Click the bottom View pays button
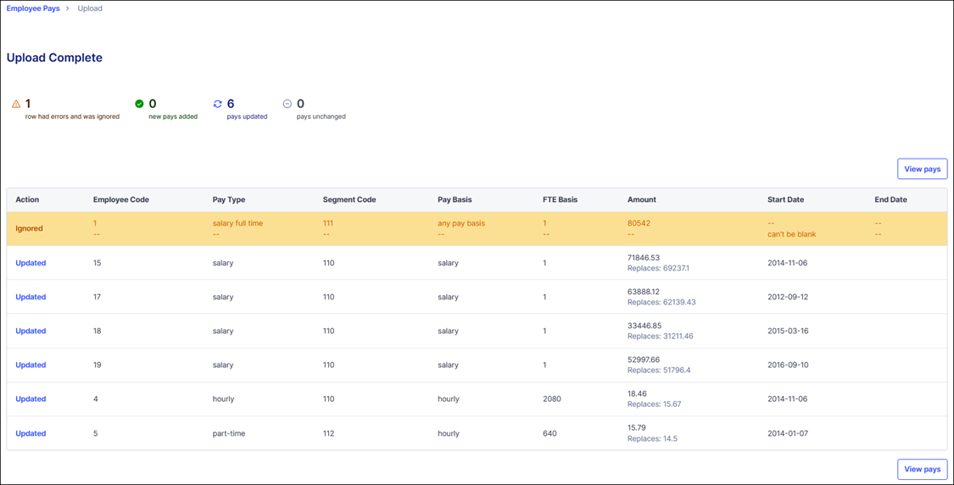The image size is (954, 485). [922, 469]
